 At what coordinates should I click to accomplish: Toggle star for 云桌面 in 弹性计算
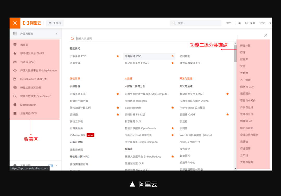pyautogui.click(x=118, y=114)
